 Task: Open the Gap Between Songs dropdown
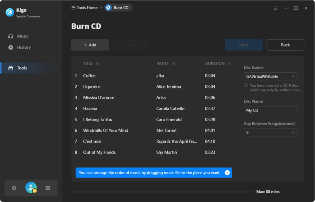point(271,132)
